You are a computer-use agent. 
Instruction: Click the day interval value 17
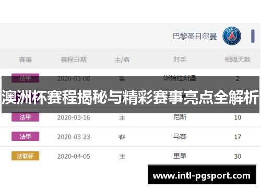pyautogui.click(x=238, y=137)
